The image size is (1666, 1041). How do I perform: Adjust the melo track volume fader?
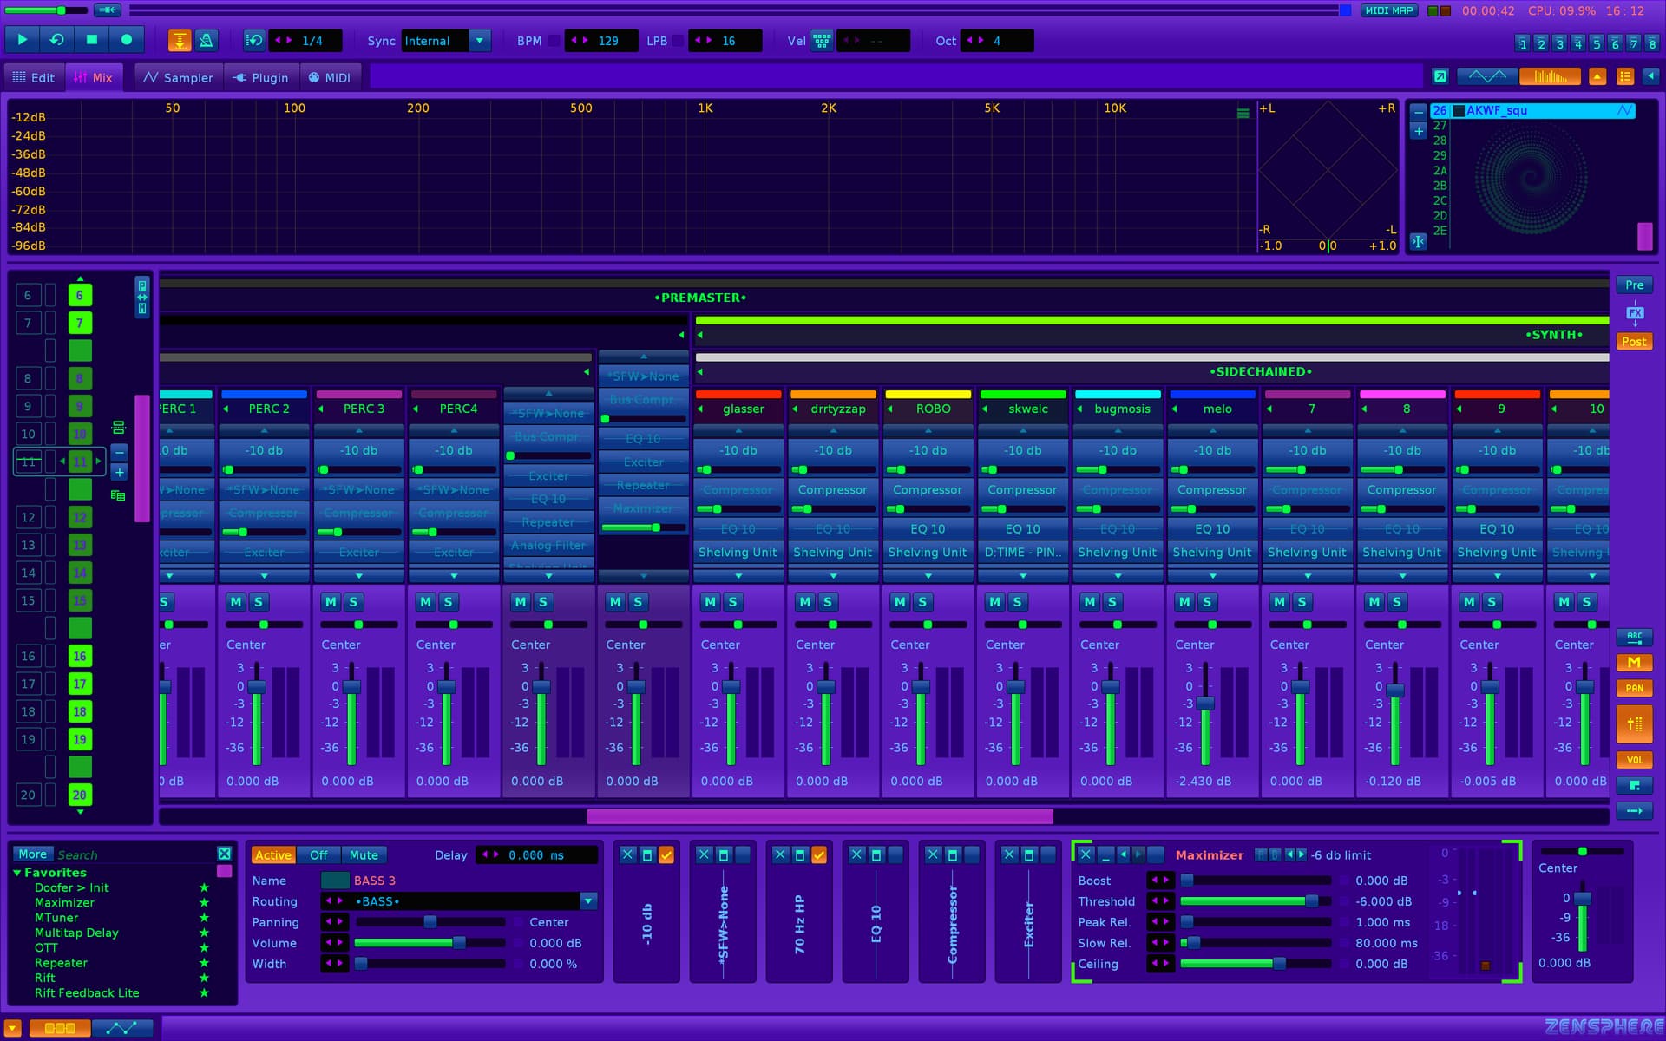pos(1205,704)
